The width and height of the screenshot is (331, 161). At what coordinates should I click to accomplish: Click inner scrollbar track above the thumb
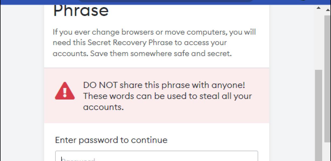(319, 40)
